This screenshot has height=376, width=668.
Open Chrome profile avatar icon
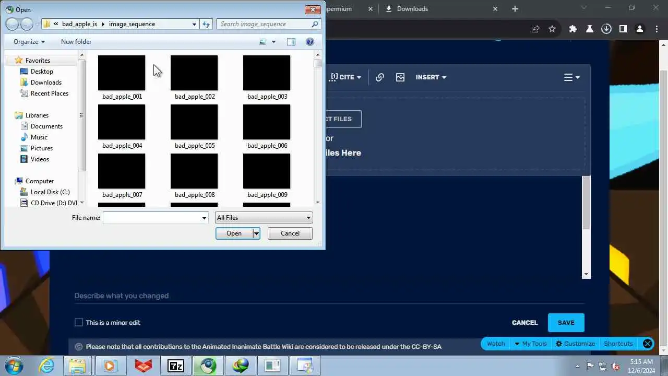[x=640, y=29]
